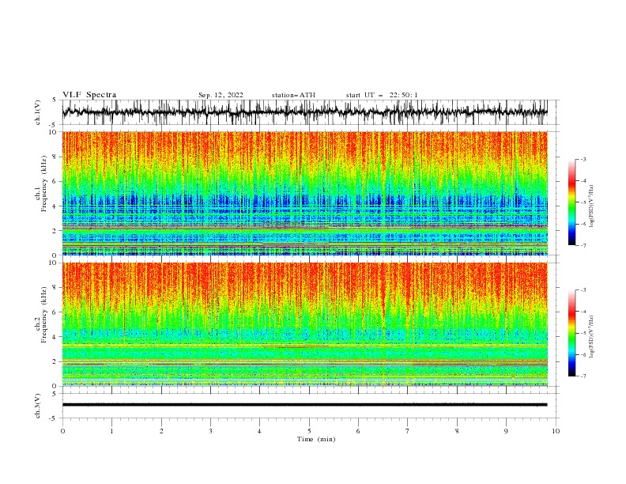Click the "-7" tick on the lower colorbar
Image resolution: width=626 pixels, height=484 pixels.
(x=583, y=376)
